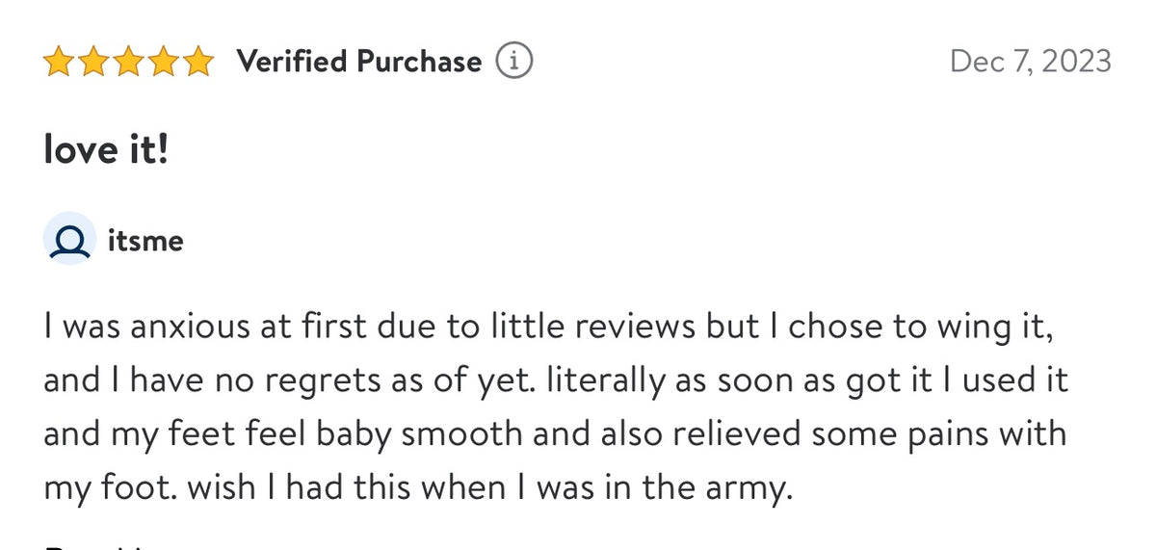Click the Verified Purchase label
The height and width of the screenshot is (550, 1156).
coord(359,63)
